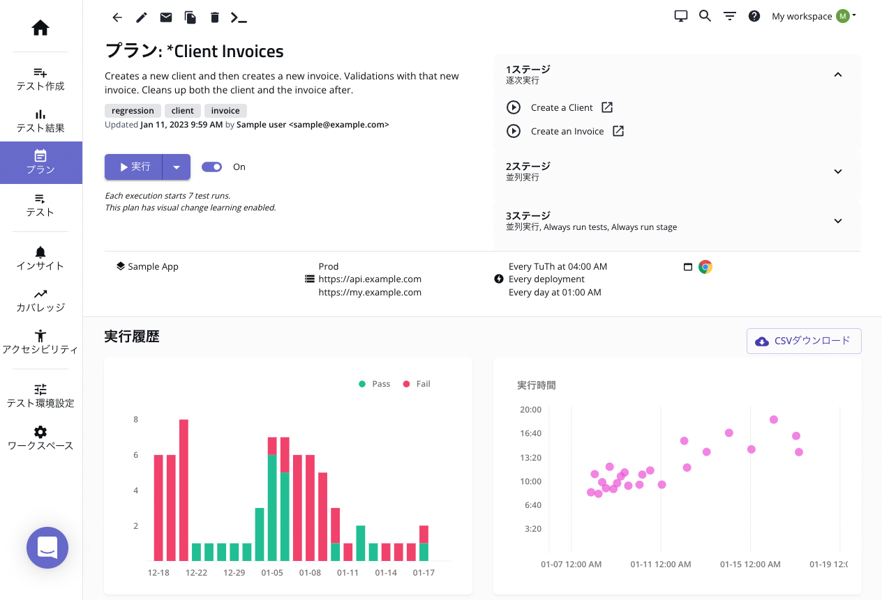Click the invoice tag
The image size is (882, 600).
click(225, 111)
